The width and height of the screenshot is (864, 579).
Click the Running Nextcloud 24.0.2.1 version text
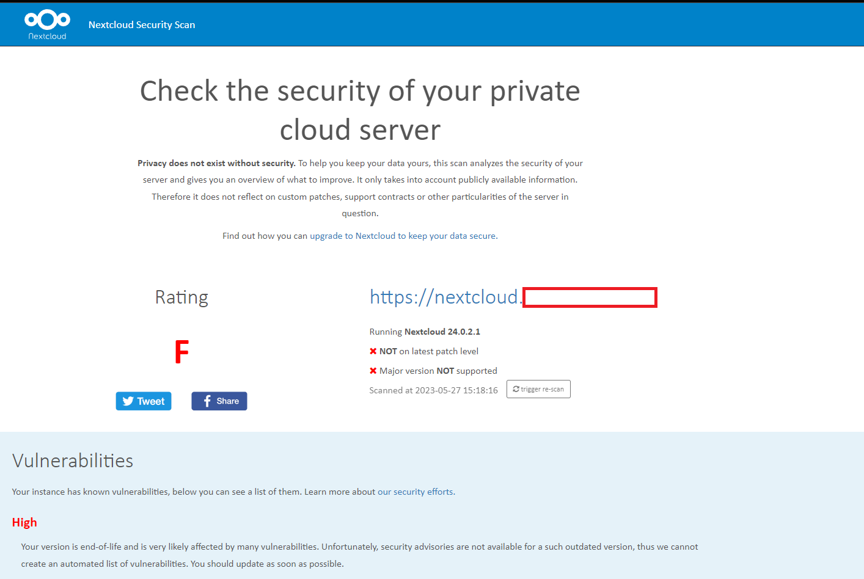(425, 331)
